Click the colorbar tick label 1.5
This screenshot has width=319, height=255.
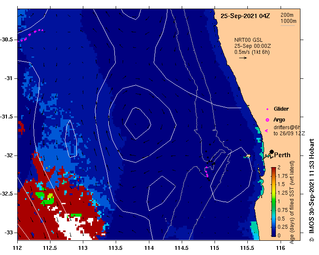(281, 184)
